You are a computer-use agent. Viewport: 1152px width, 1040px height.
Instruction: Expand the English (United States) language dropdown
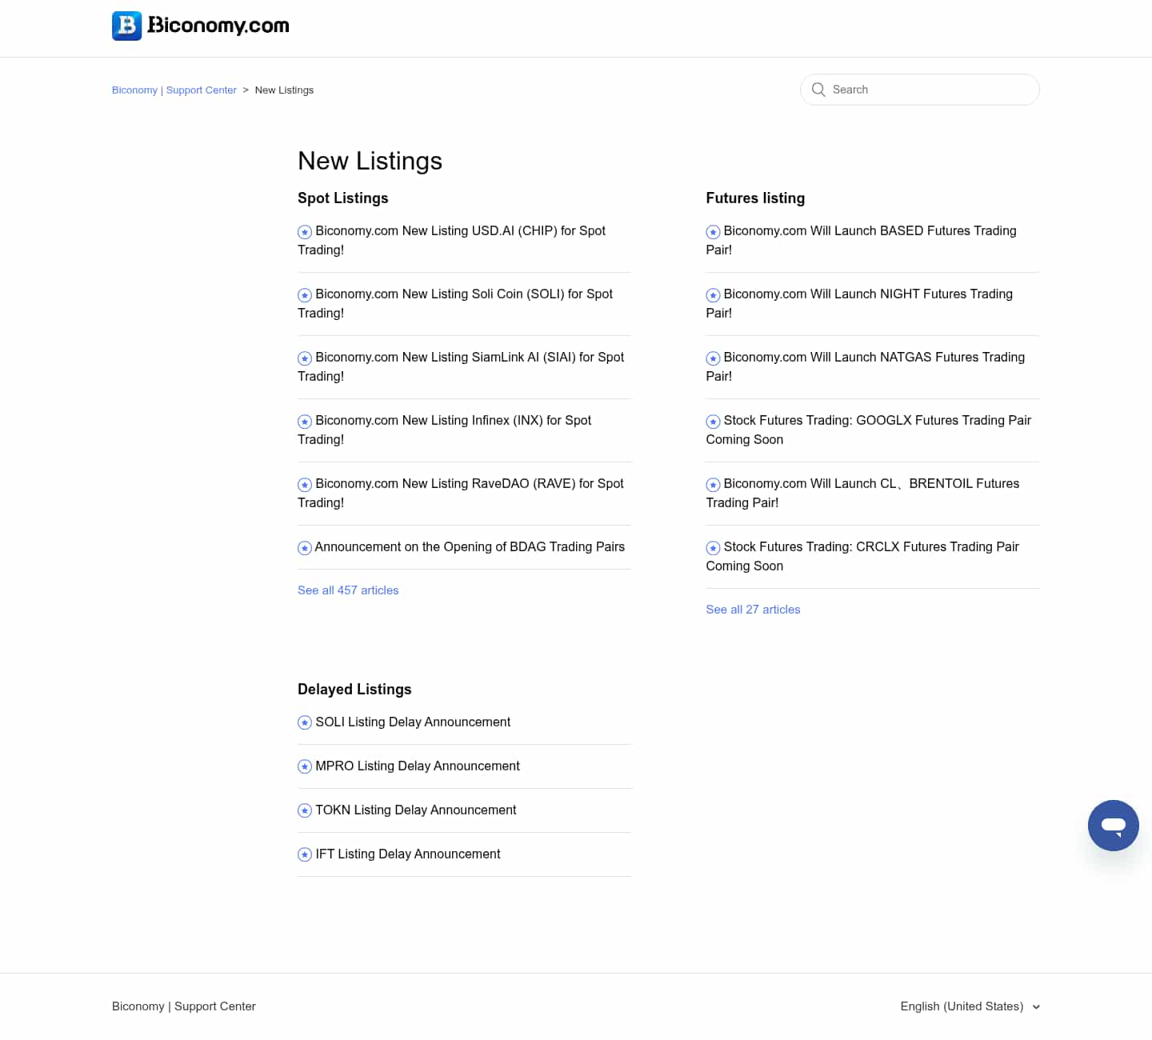pyautogui.click(x=961, y=1006)
